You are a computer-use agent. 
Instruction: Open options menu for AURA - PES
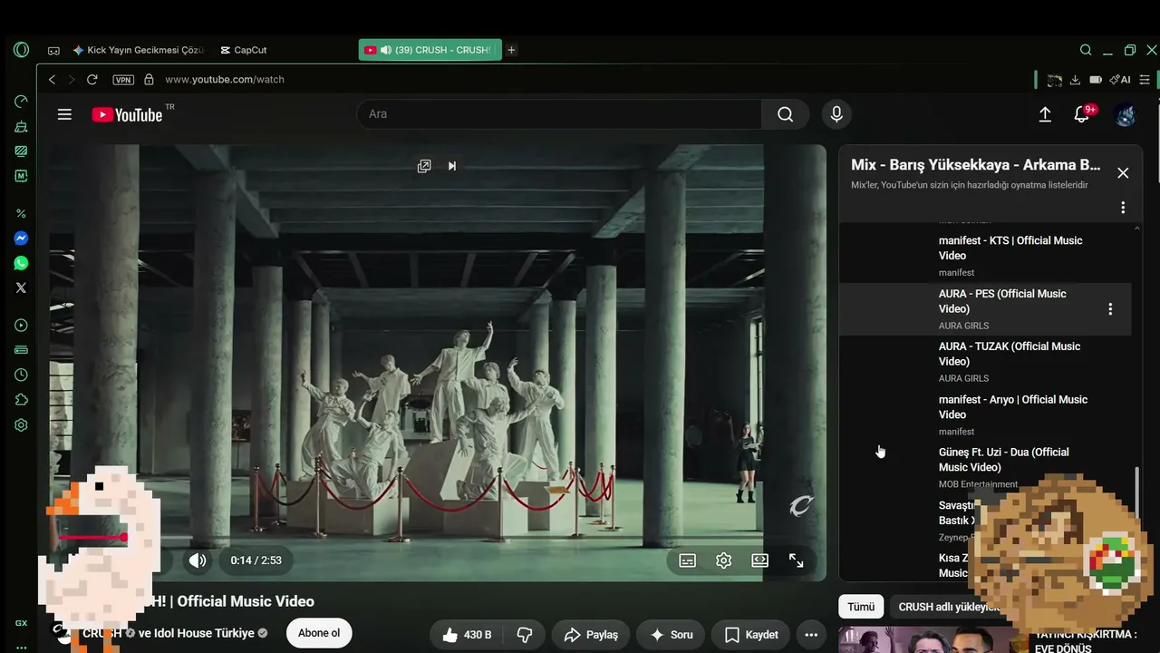coord(1110,309)
